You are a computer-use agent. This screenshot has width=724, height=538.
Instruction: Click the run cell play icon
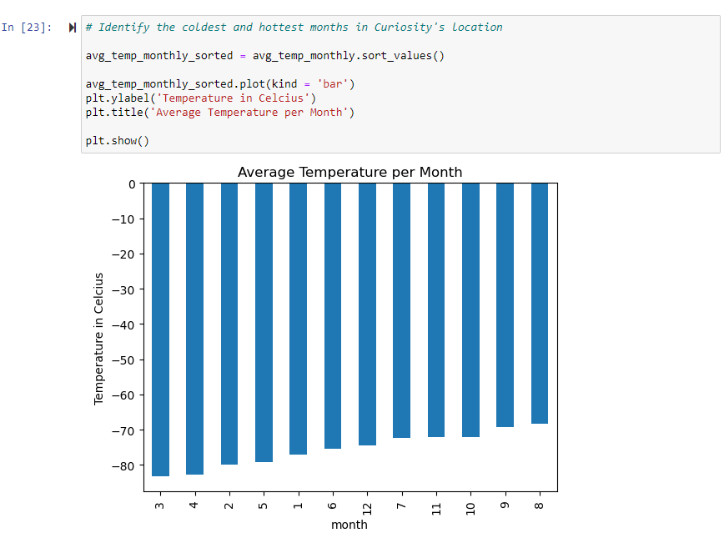[71, 26]
